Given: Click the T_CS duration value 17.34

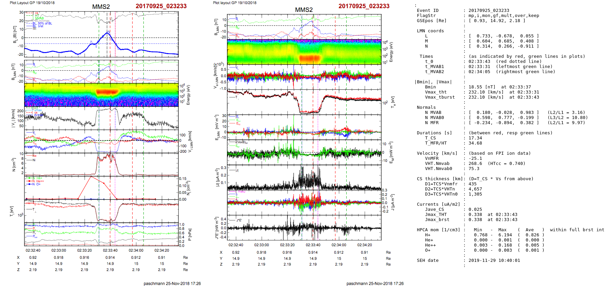Looking at the screenshot, I should pos(475,138).
